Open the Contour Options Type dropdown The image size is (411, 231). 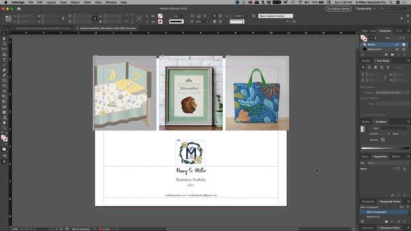click(x=392, y=104)
